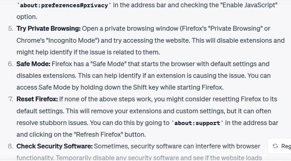Screen dimensions: 291x161
Task: Select the "Check Security Software:" bold heading
Action: 54,146
